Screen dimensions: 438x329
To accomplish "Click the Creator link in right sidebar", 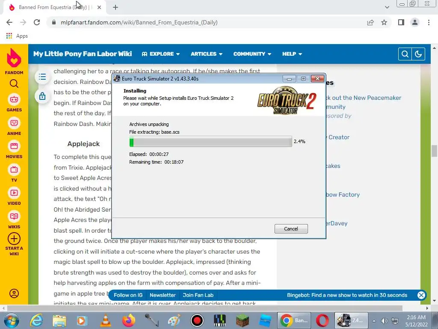I will tap(339, 137).
